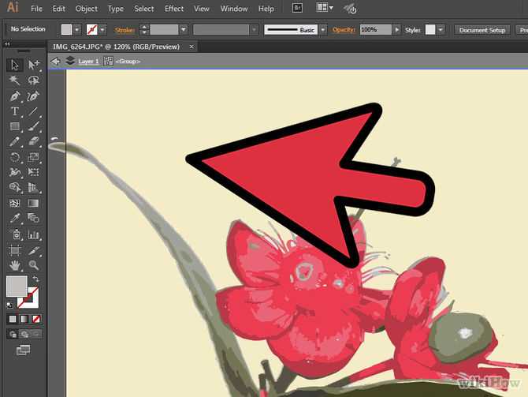Choose the Blend tool
The height and width of the screenshot is (397, 528).
click(x=33, y=219)
